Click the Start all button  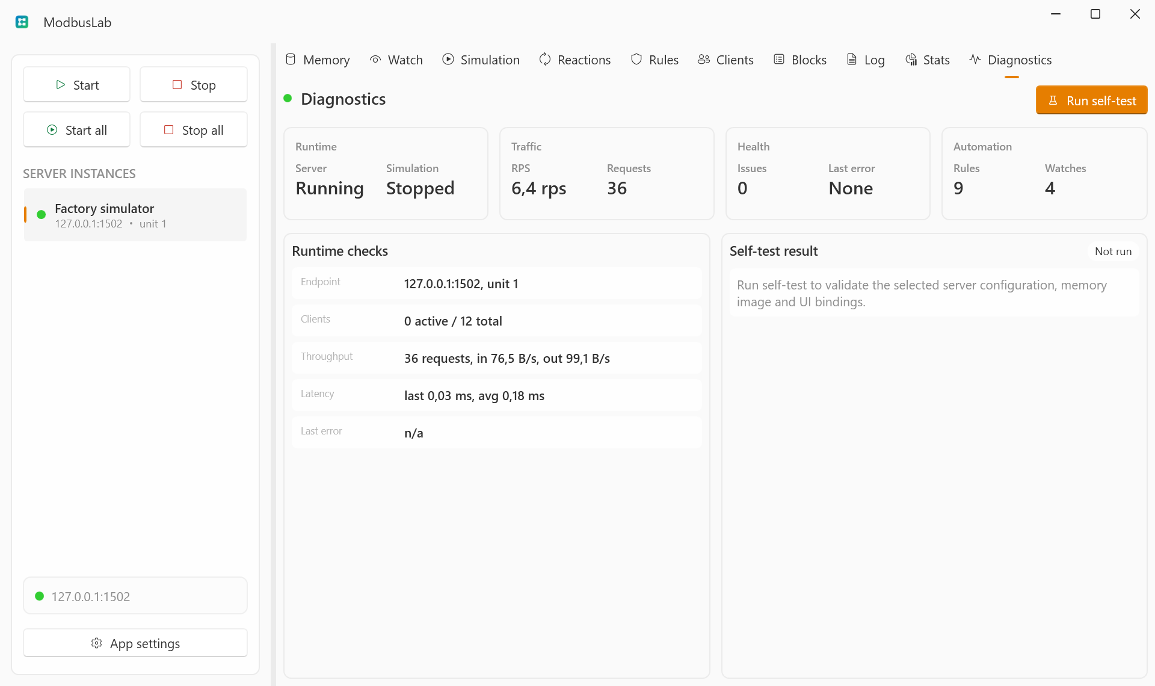click(x=76, y=130)
